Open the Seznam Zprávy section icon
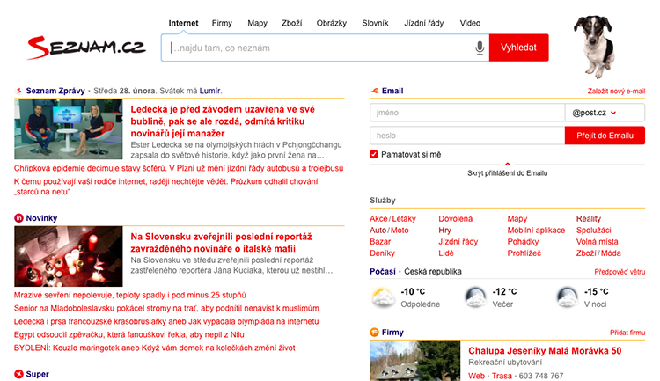The width and height of the screenshot is (660, 381). (18, 90)
